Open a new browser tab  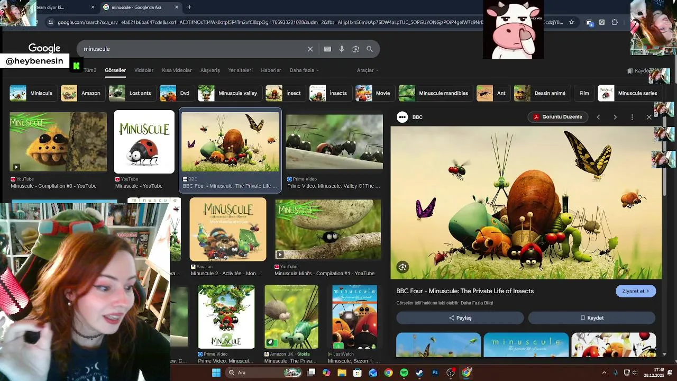[x=189, y=7]
